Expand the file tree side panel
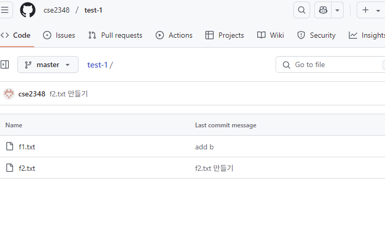The image size is (385, 240). pyautogui.click(x=5, y=64)
